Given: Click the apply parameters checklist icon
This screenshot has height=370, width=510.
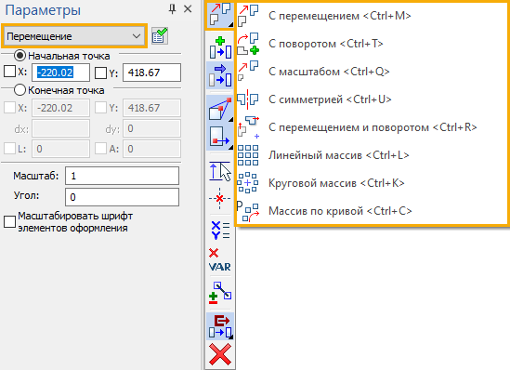Looking at the screenshot, I should coord(160,36).
